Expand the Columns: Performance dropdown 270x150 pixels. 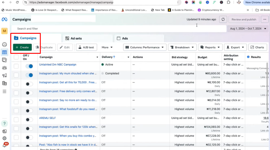tap(145, 48)
